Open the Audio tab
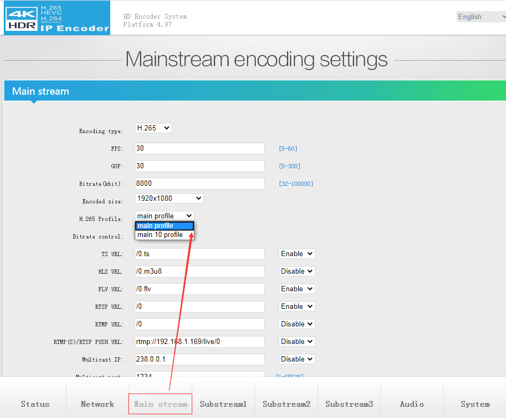This screenshot has height=418, width=506. 412,404
